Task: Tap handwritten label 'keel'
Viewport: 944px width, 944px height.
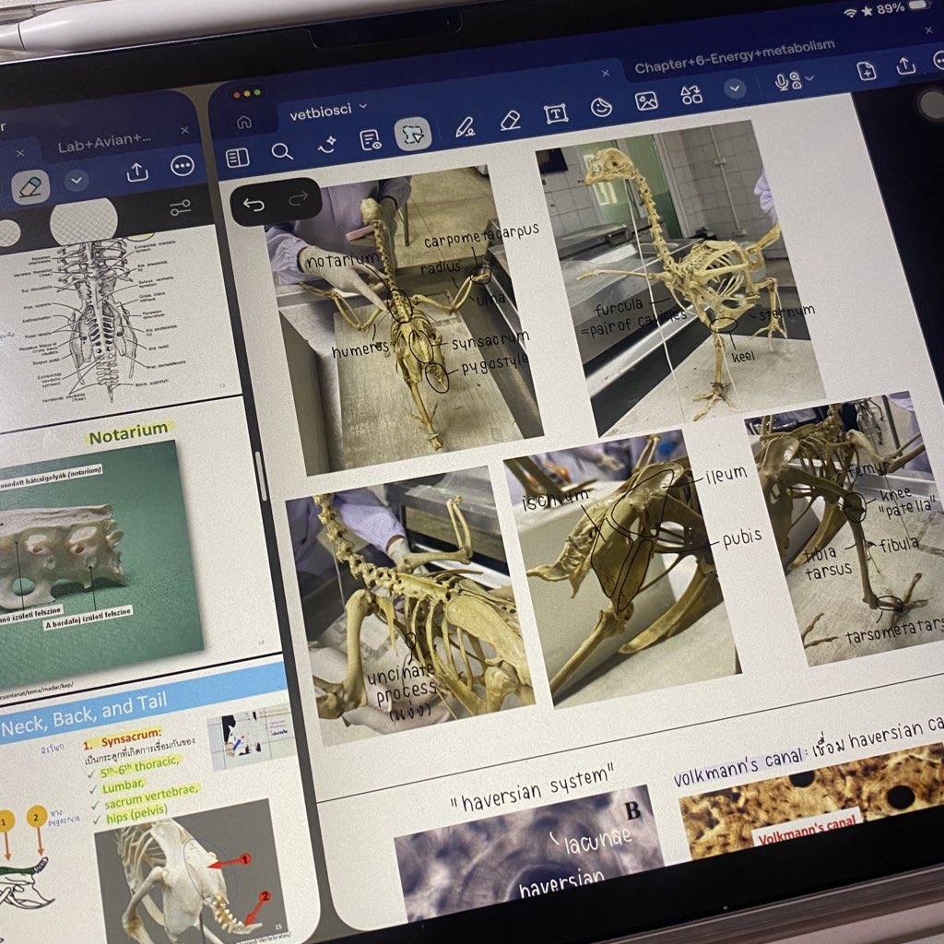Action: coord(743,357)
